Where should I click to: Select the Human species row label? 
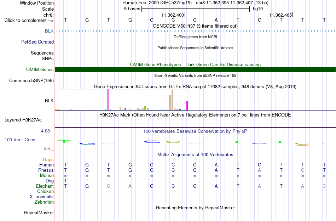click(46, 165)
